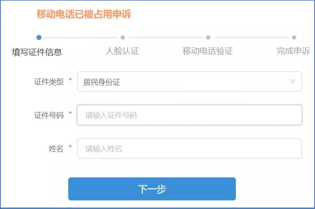
Task: Click the red asterisk beside 证件类型
Action: tap(70, 80)
